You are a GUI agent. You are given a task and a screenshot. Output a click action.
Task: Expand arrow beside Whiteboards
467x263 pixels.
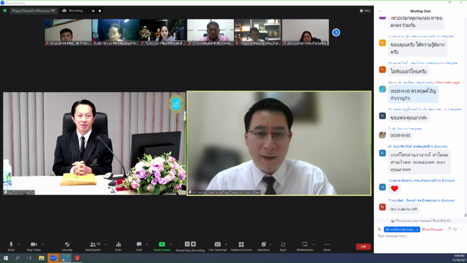click(x=314, y=244)
